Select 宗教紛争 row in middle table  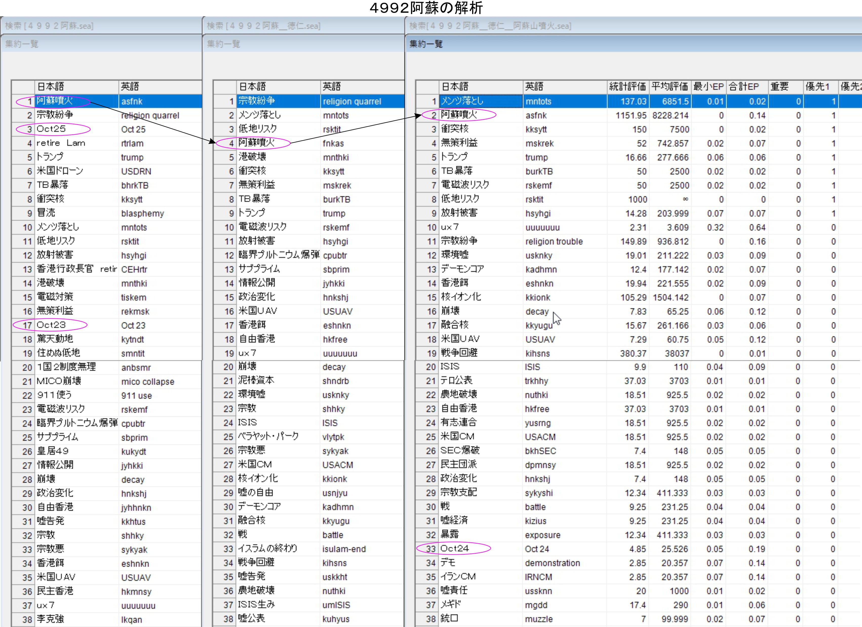pyautogui.click(x=257, y=101)
